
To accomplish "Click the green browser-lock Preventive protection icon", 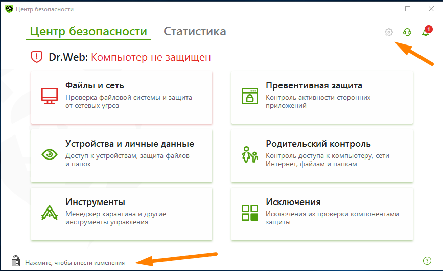I will [250, 96].
